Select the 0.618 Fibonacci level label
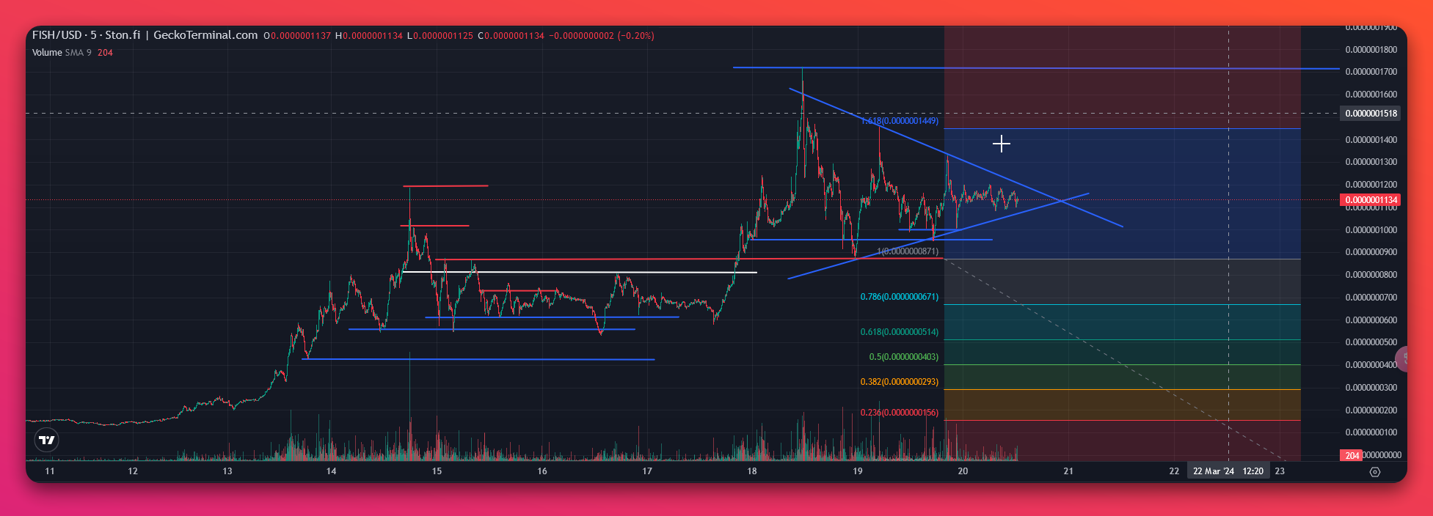Image resolution: width=1433 pixels, height=516 pixels. click(x=899, y=332)
